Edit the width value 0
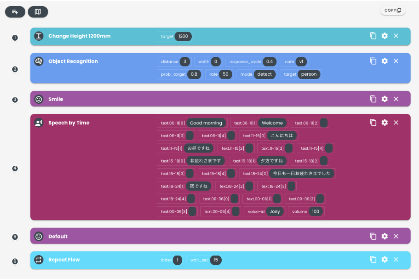 [x=216, y=62]
